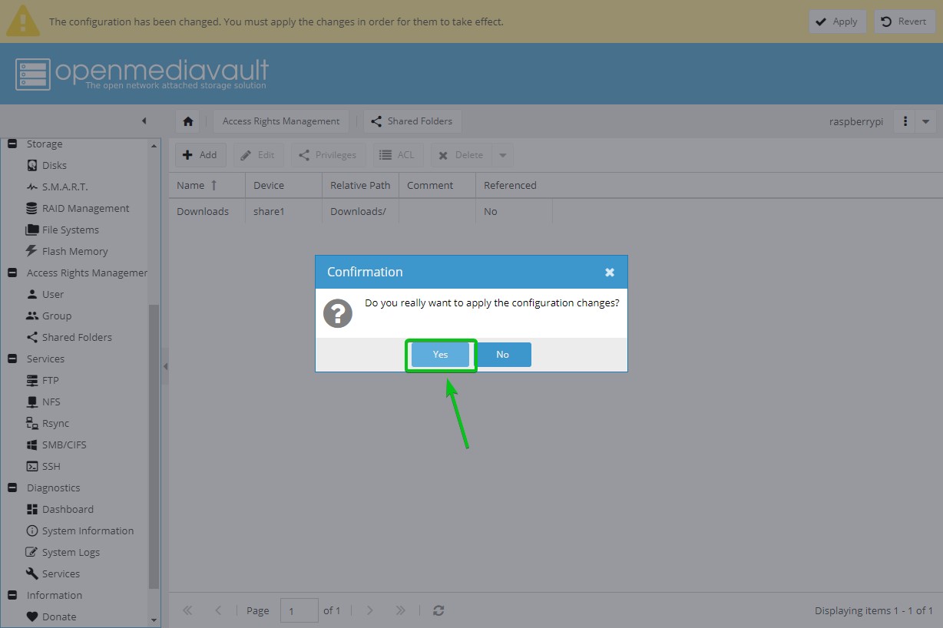
Task: Select RAID Management in sidebar
Action: pos(85,208)
